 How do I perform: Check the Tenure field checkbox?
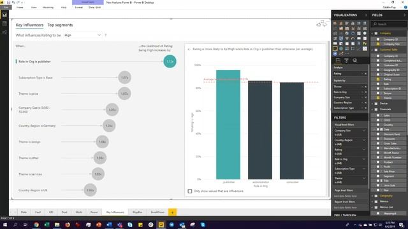378,94
